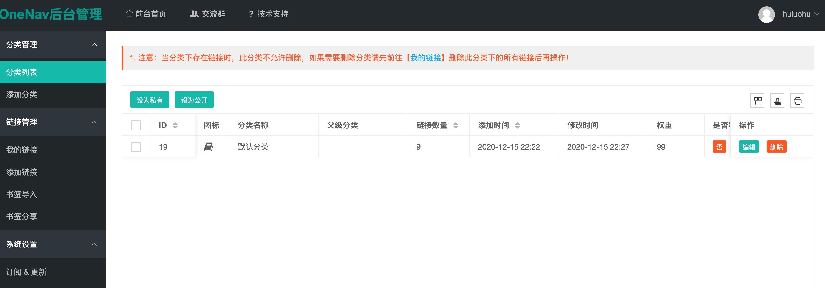This screenshot has height=288, width=825.
Task: Check the checkbox for the 默认分类 row
Action: point(136,147)
